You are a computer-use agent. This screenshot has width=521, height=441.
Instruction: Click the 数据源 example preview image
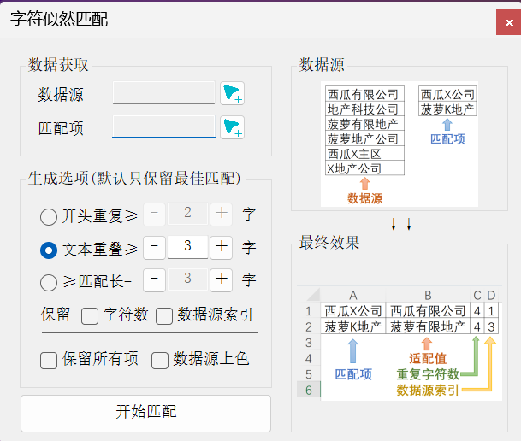click(399, 144)
